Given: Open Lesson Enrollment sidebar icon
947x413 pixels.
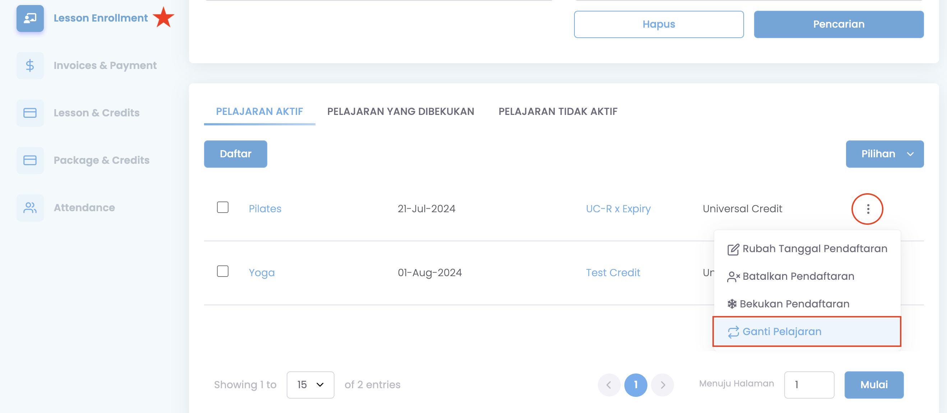Looking at the screenshot, I should coord(30,18).
